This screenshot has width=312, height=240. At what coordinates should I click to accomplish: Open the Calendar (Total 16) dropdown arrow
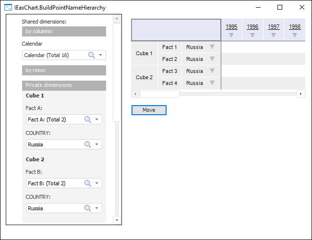[100, 55]
